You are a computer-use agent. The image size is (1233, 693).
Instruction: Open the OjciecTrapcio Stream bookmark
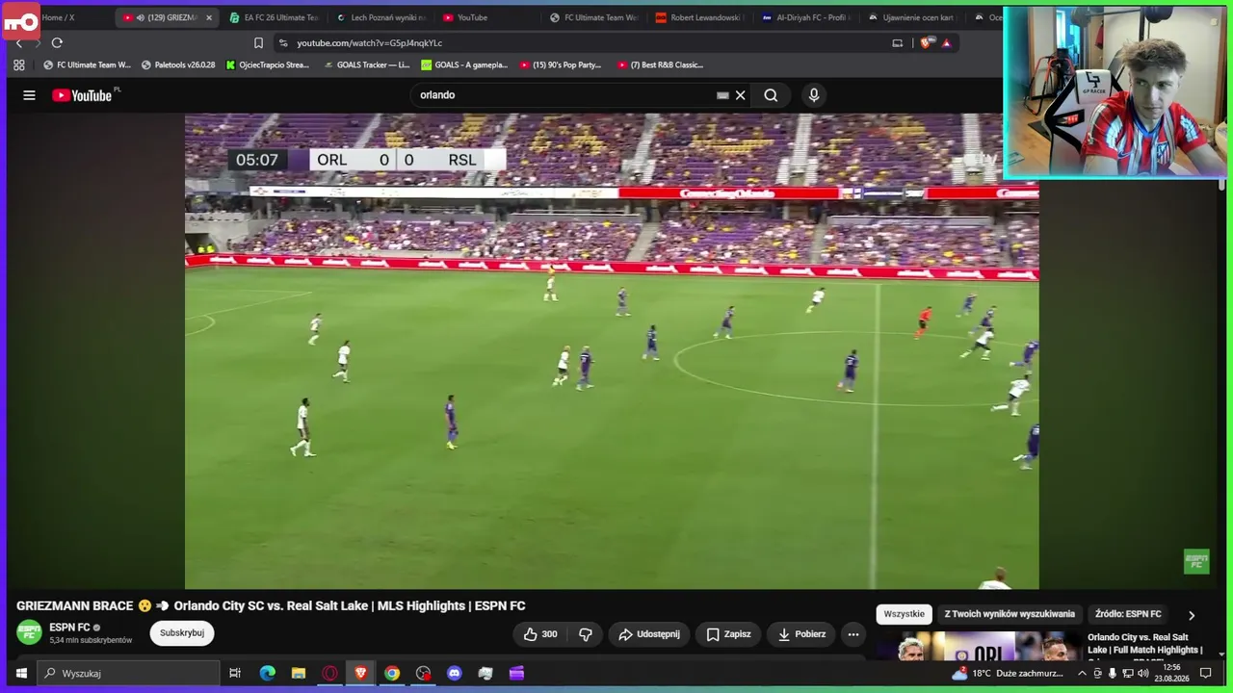click(x=268, y=64)
